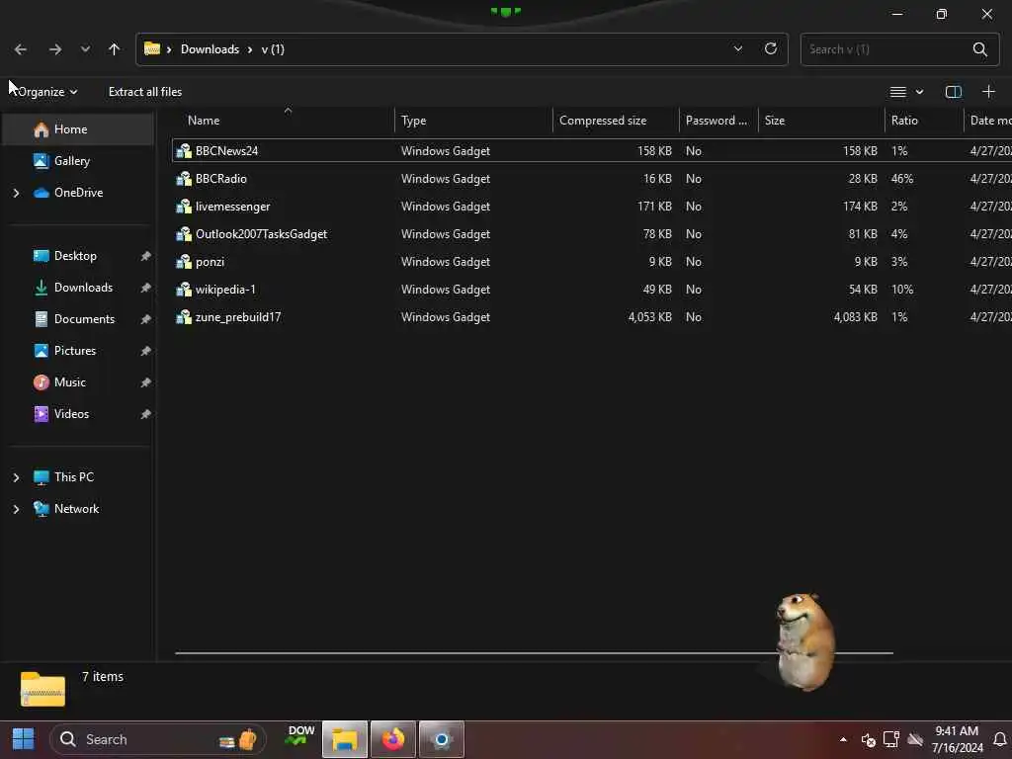Open the view layout options
This screenshot has height=759, width=1012.
(x=897, y=92)
